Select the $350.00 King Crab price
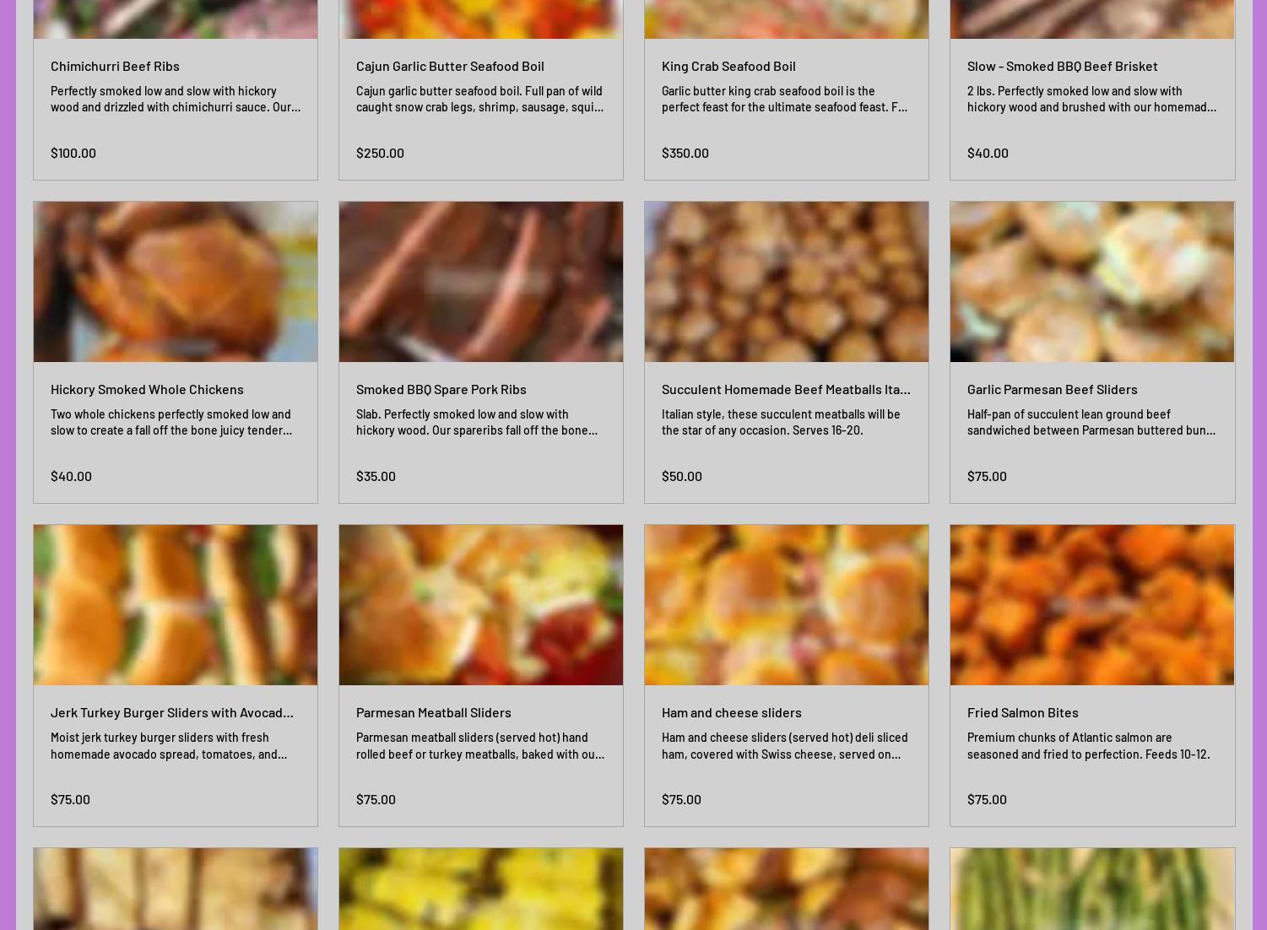 click(x=685, y=153)
